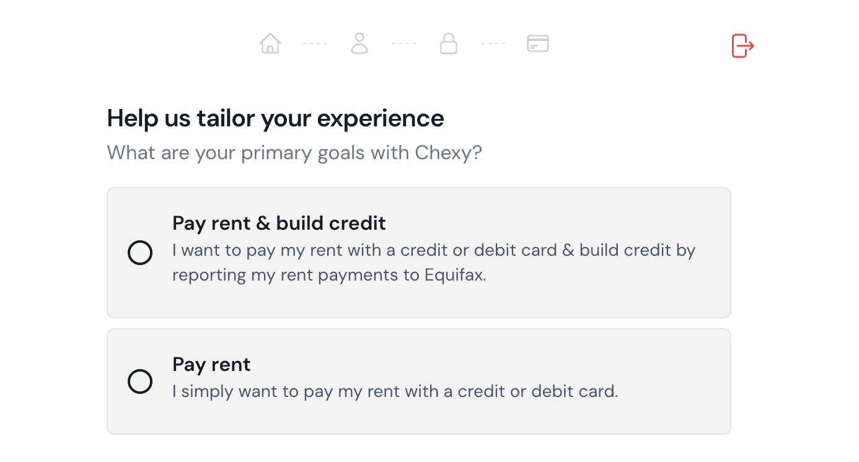Choose the Pay rent option card
The height and width of the screenshot is (462, 859).
coord(419,381)
